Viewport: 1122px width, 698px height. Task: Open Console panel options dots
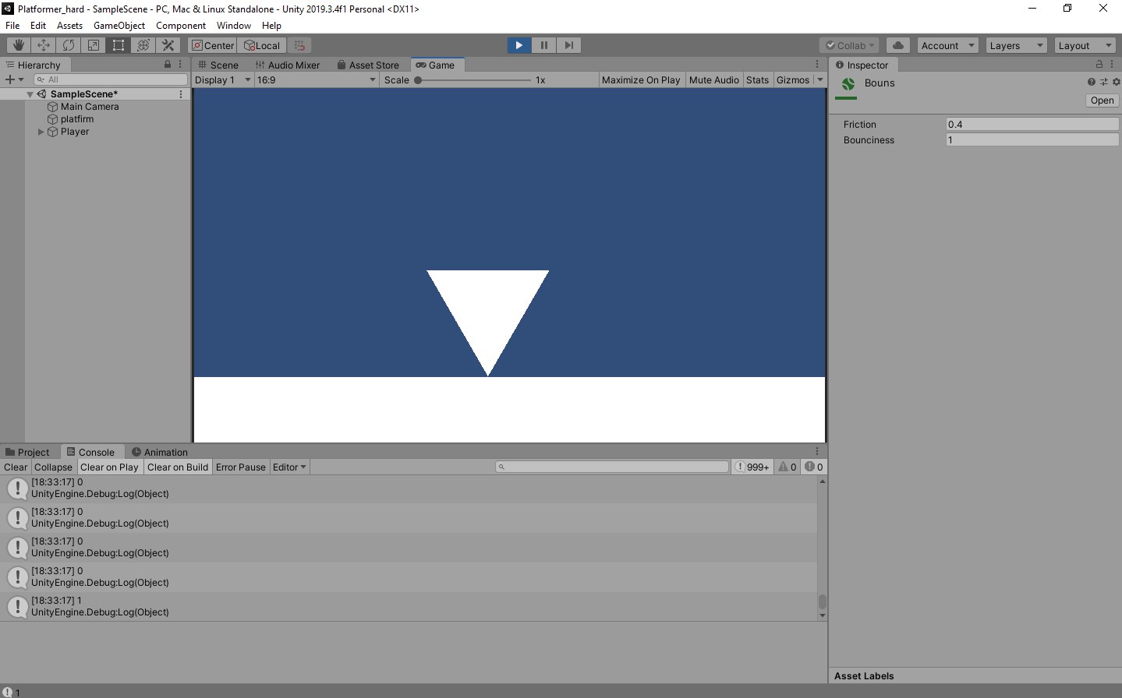[817, 452]
